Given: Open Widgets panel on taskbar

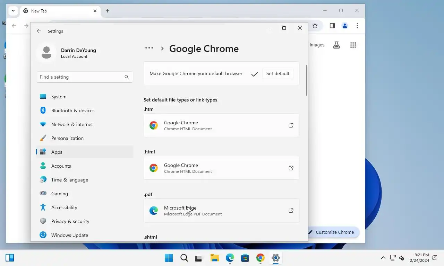Looking at the screenshot, I should pyautogui.click(x=10, y=258).
